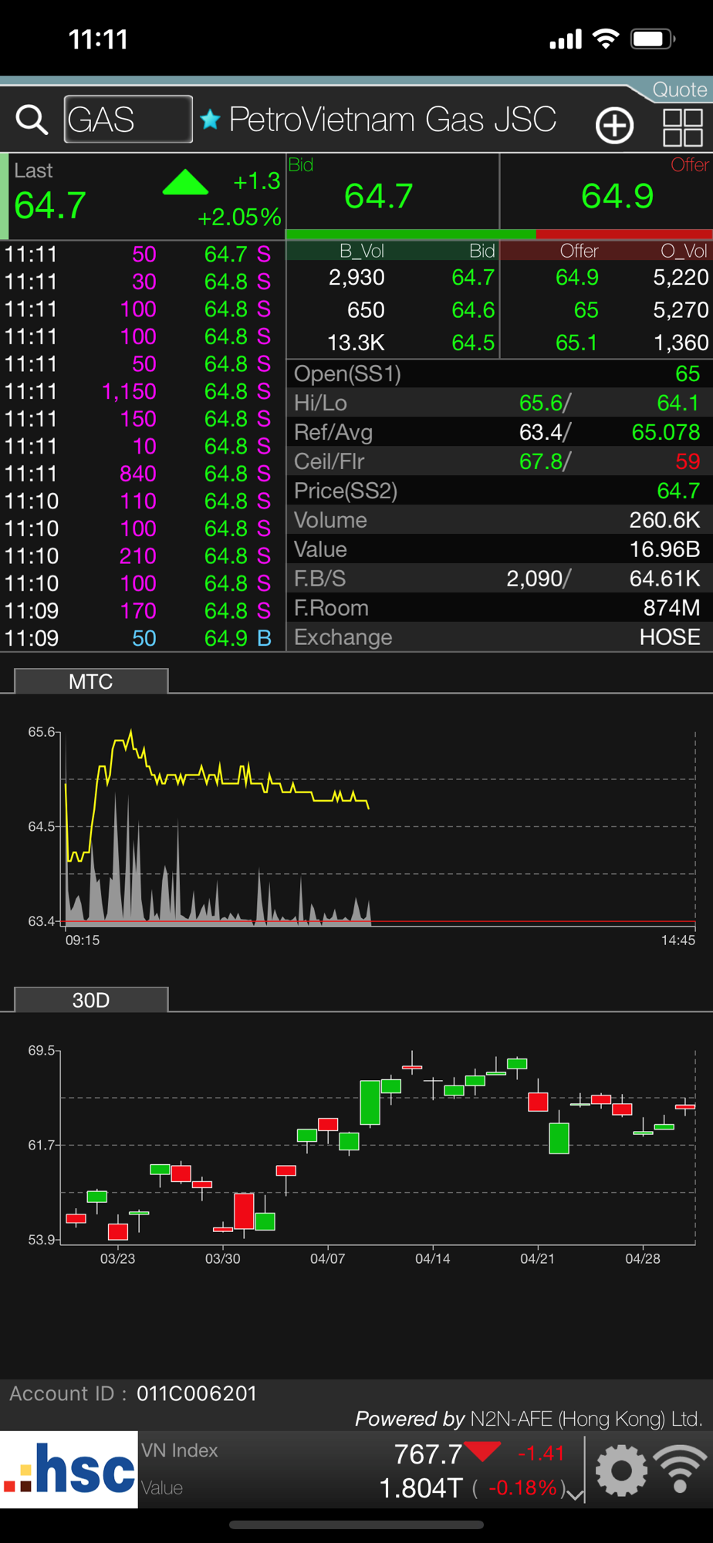Tap the Hi/Lo row
This screenshot has height=1543, width=713.
[x=499, y=403]
